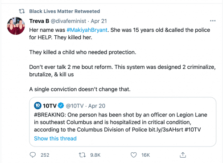Open the @10TV handle in quoted tweet

coord(74,106)
